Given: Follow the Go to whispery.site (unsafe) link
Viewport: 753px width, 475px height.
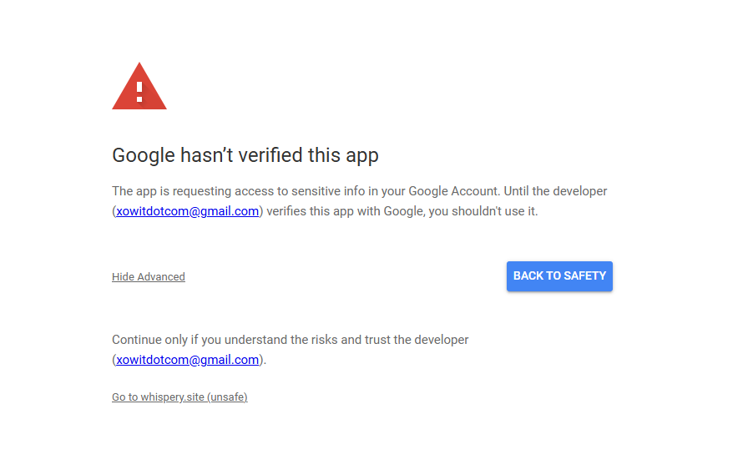Looking at the screenshot, I should [x=179, y=397].
